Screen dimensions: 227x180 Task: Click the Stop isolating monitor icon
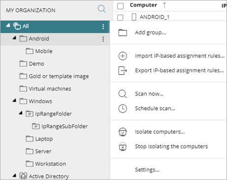[123, 147]
